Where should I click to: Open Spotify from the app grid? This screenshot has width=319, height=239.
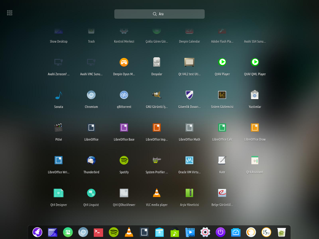[x=124, y=160]
